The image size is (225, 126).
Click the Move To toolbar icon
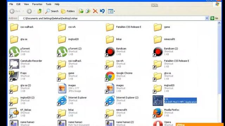coord(81,11)
